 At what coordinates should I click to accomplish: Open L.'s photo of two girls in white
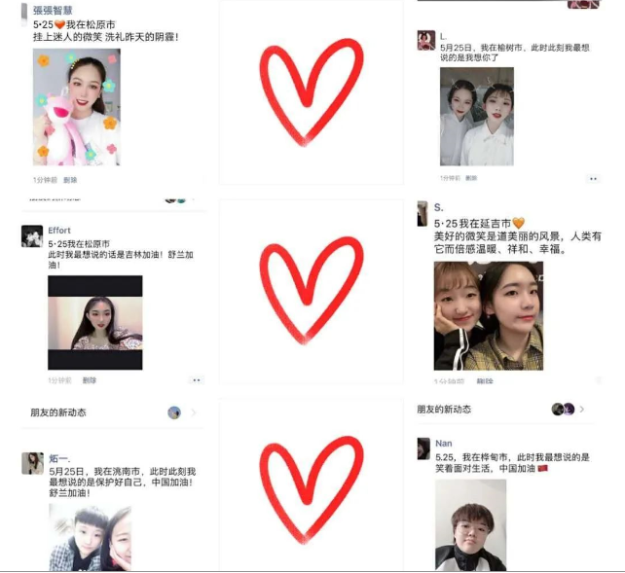(477, 117)
